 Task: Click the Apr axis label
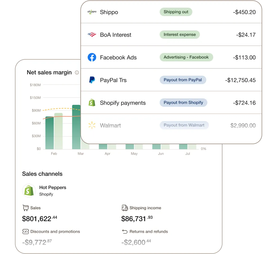[x=107, y=154]
